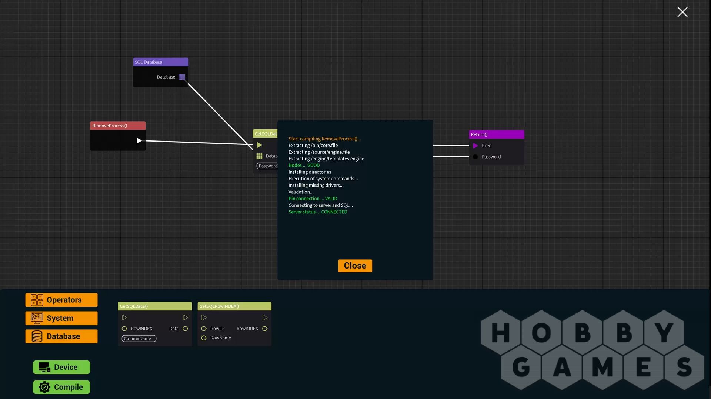Screen dimensions: 711x399
Task: Click the 'Validation...' log line
Action: (301, 192)
